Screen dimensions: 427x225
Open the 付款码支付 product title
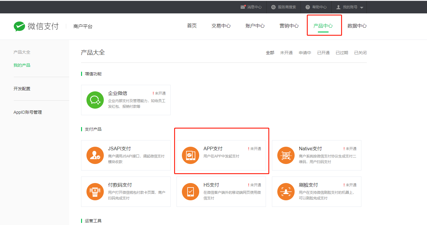pyautogui.click(x=120, y=185)
